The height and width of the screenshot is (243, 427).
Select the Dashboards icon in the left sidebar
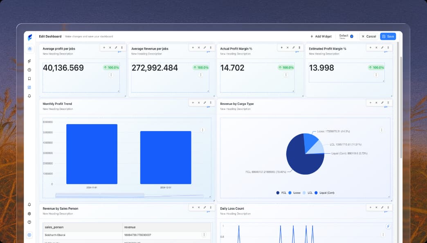29,49
